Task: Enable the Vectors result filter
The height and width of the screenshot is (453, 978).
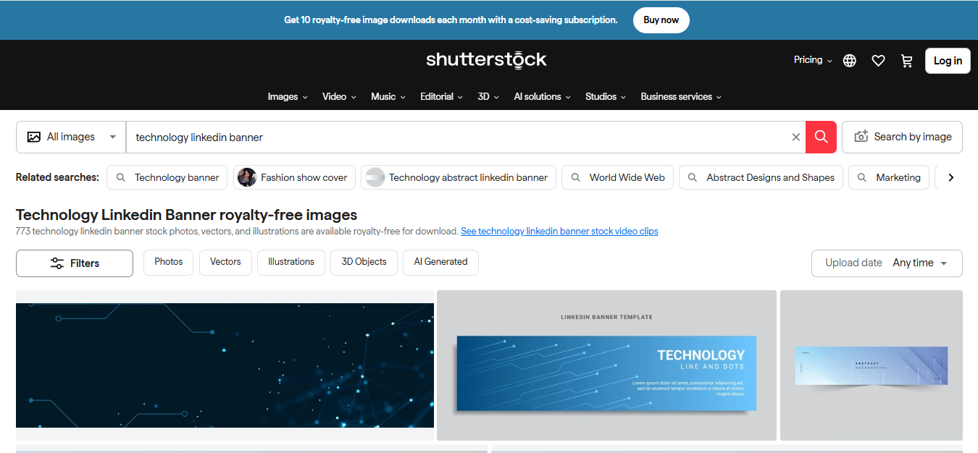Action: click(225, 263)
